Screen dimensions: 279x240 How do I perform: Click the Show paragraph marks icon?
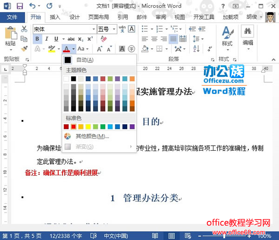click(210, 49)
